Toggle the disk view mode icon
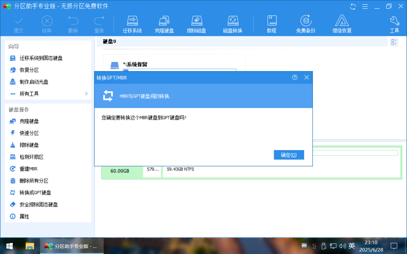 pos(394,42)
